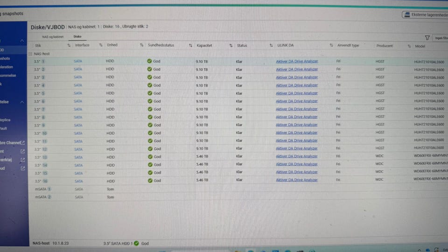
Task: Select slot 3.5" 9 row
Action: coord(238,125)
